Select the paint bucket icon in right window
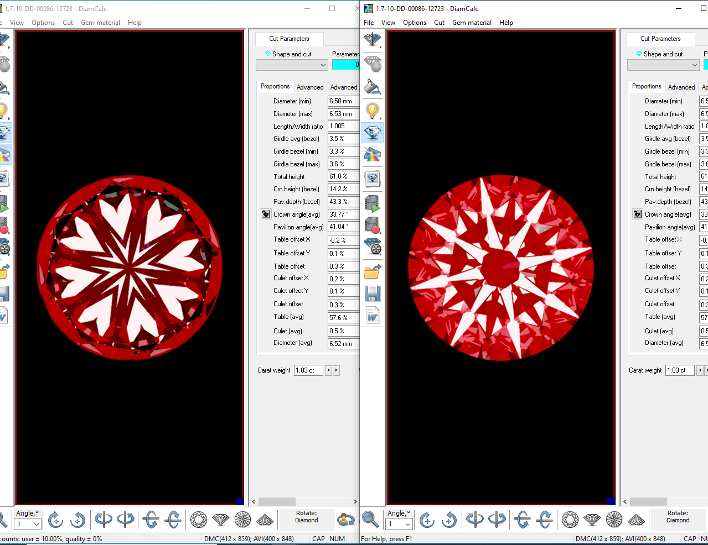The height and width of the screenshot is (545, 708). pos(372,87)
